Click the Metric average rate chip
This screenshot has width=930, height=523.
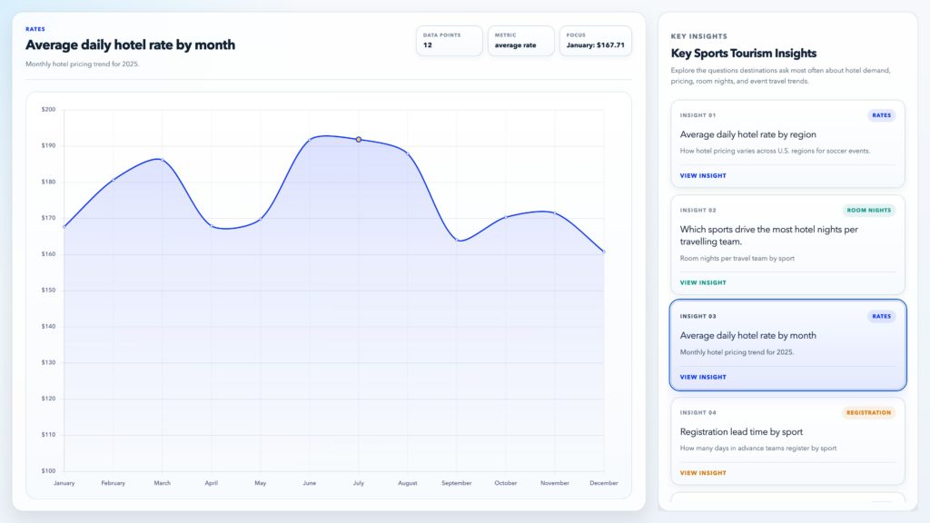[x=520, y=41]
